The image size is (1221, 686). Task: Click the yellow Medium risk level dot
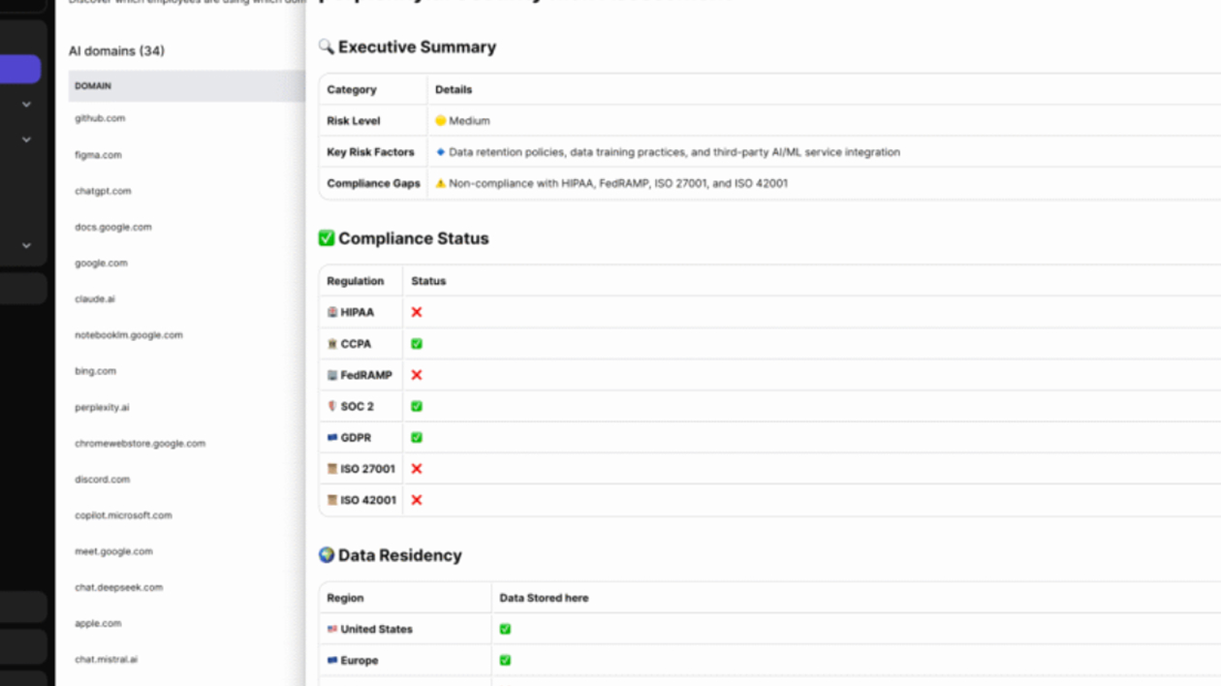tap(441, 121)
